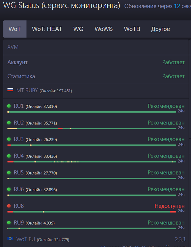191x247 pixels.
Task: Open the MT RUBY cluster link
Action: 27,91
